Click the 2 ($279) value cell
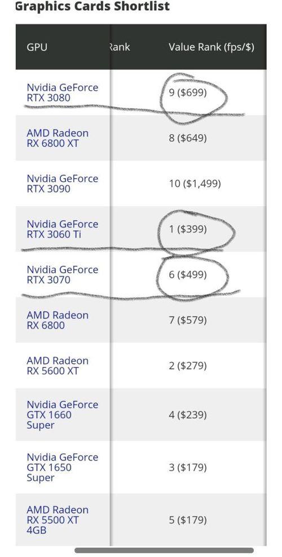The height and width of the screenshot is (557, 282). point(187,366)
